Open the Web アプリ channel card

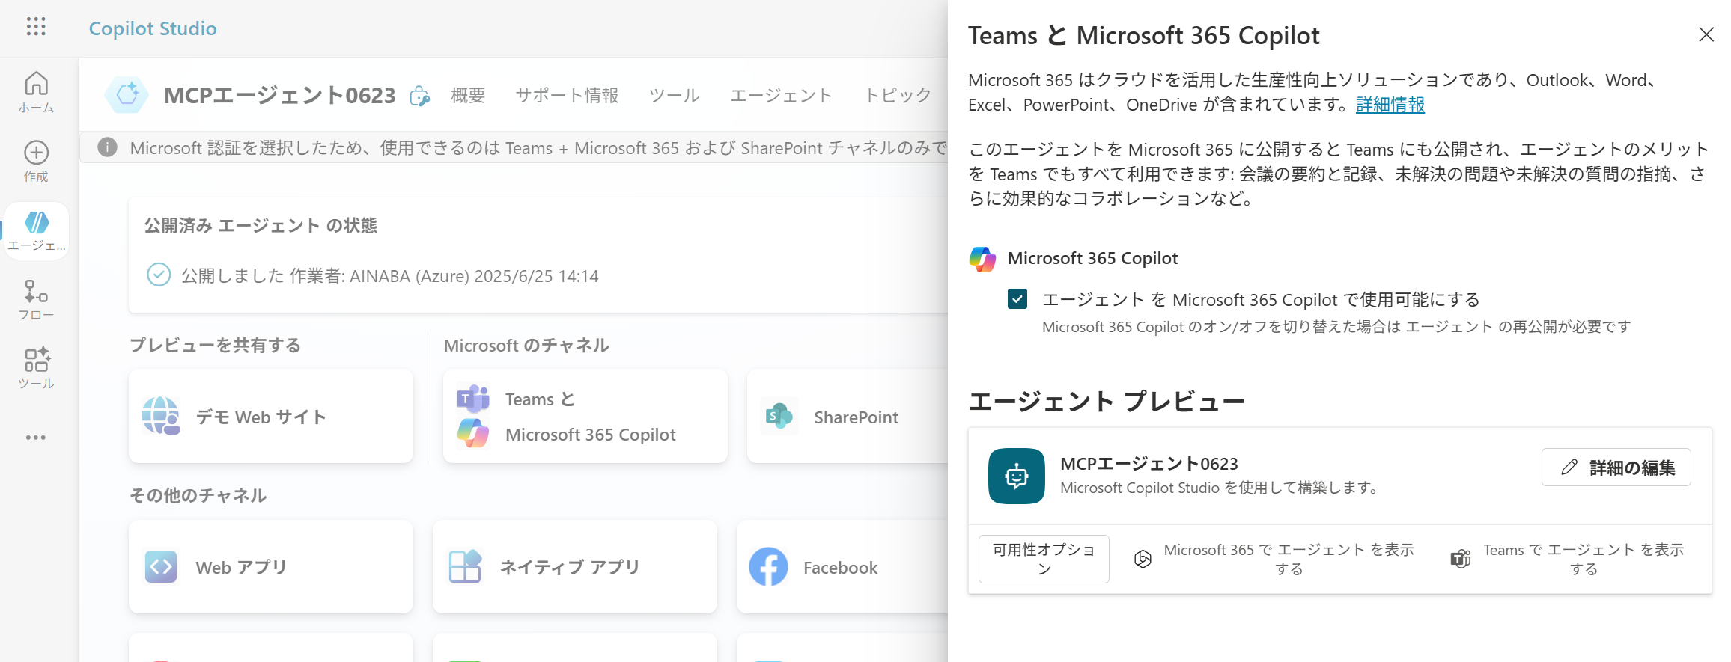pos(271,567)
